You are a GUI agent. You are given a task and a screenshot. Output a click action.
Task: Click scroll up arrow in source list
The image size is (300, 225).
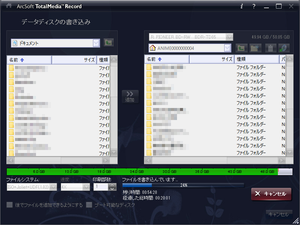[x=114, y=60]
